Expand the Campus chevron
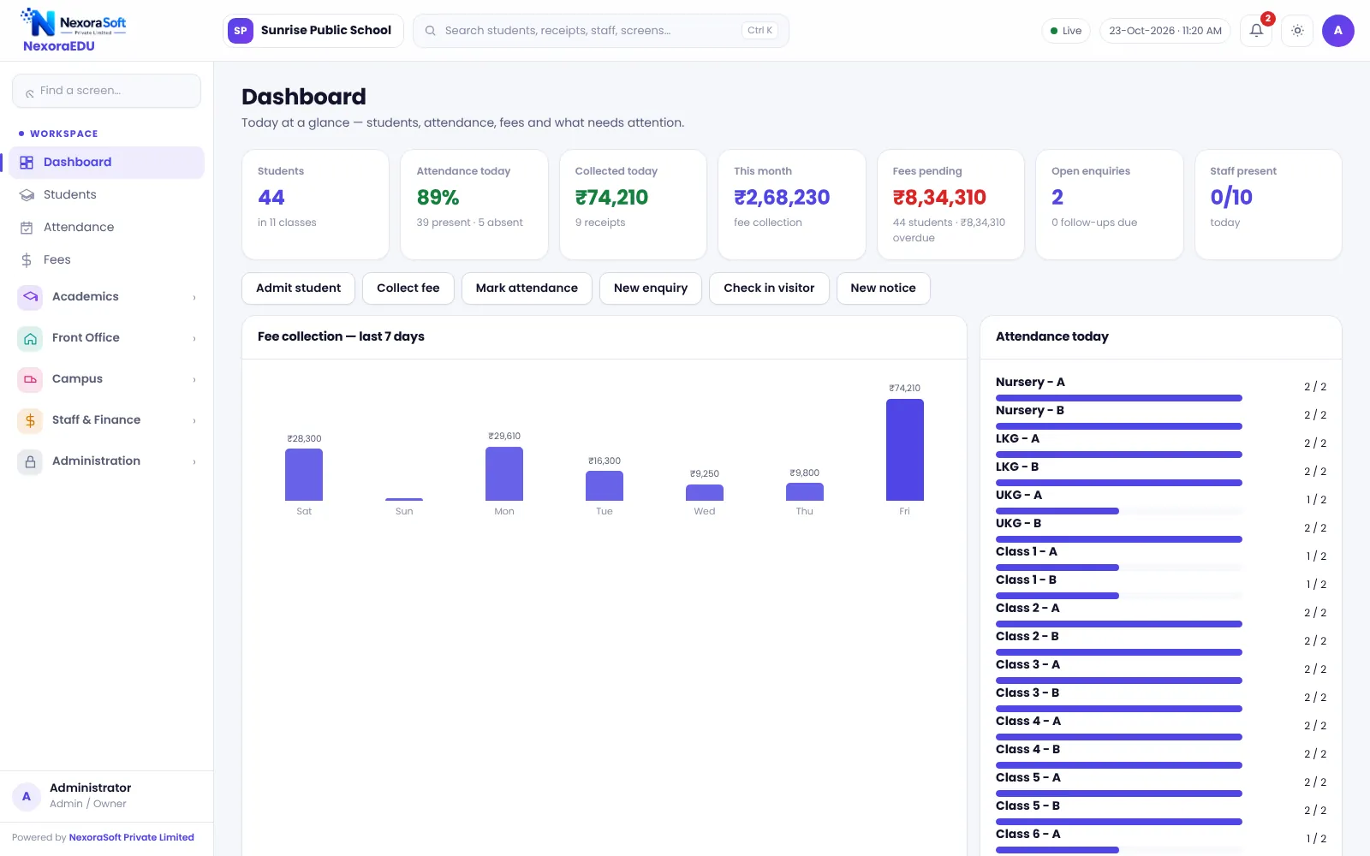 [x=194, y=380]
